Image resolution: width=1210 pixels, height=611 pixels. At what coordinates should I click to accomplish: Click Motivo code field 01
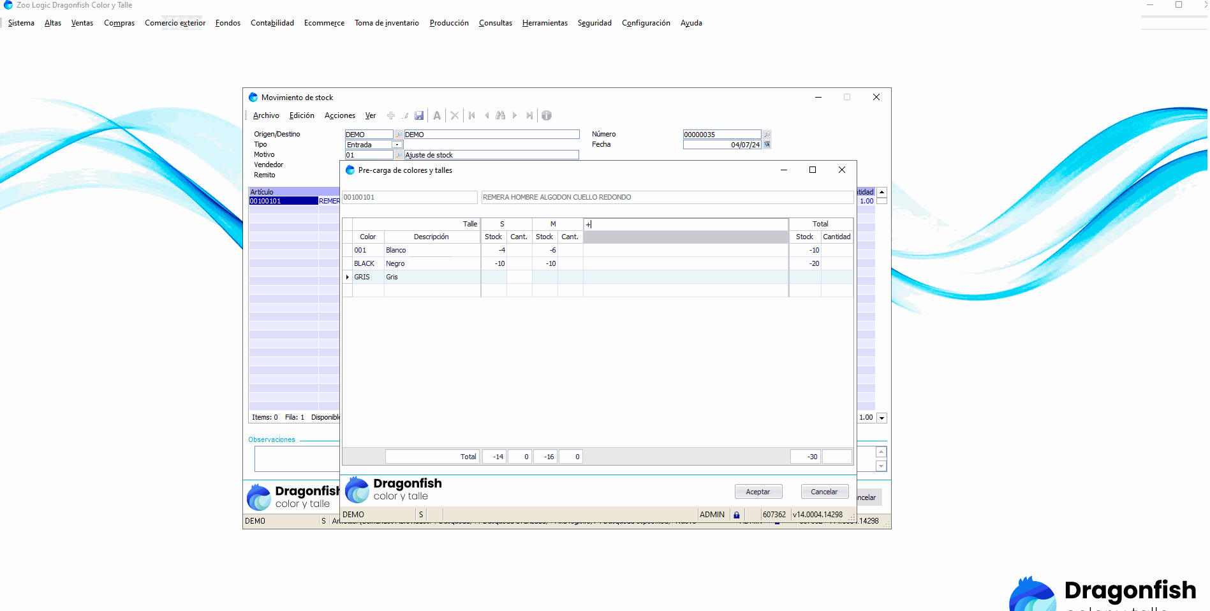coord(369,155)
